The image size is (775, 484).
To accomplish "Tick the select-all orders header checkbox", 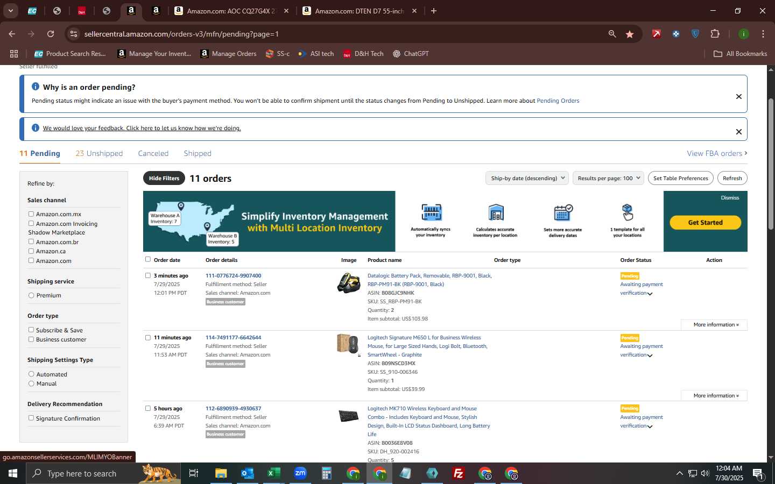I will [x=148, y=259].
